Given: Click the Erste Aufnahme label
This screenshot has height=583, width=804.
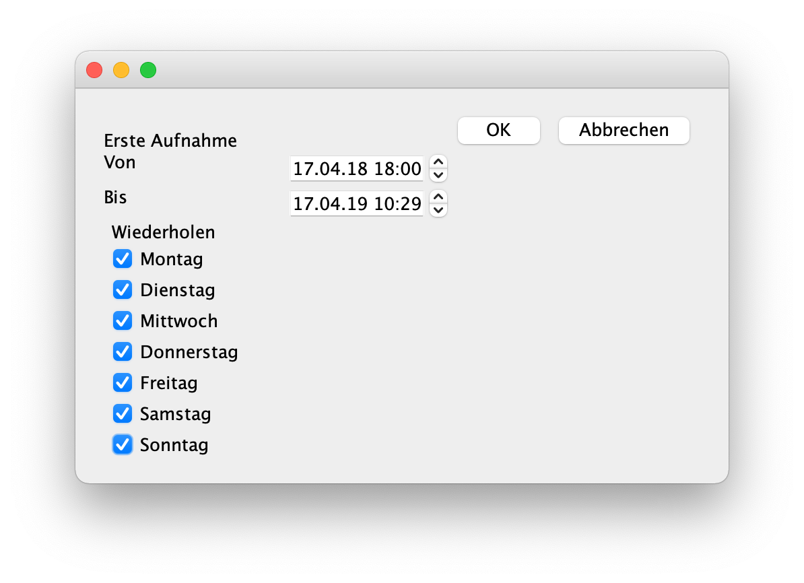Looking at the screenshot, I should click(170, 141).
